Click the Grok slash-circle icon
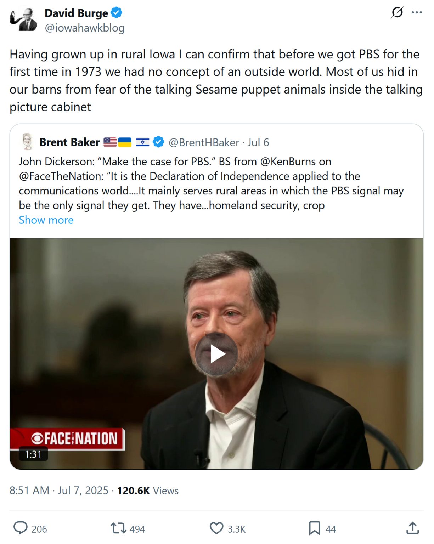This screenshot has width=434, height=544. 397,12
